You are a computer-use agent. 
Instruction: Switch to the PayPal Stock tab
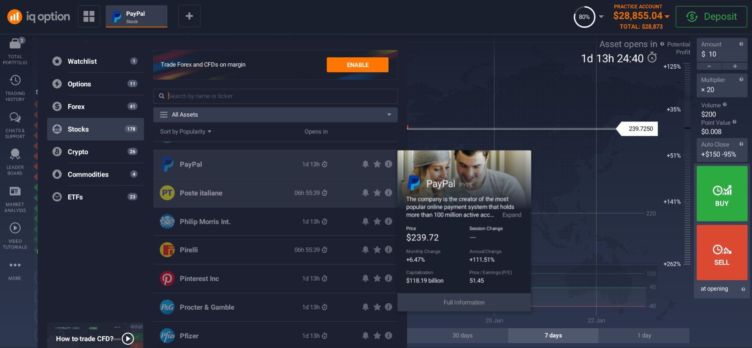136,17
